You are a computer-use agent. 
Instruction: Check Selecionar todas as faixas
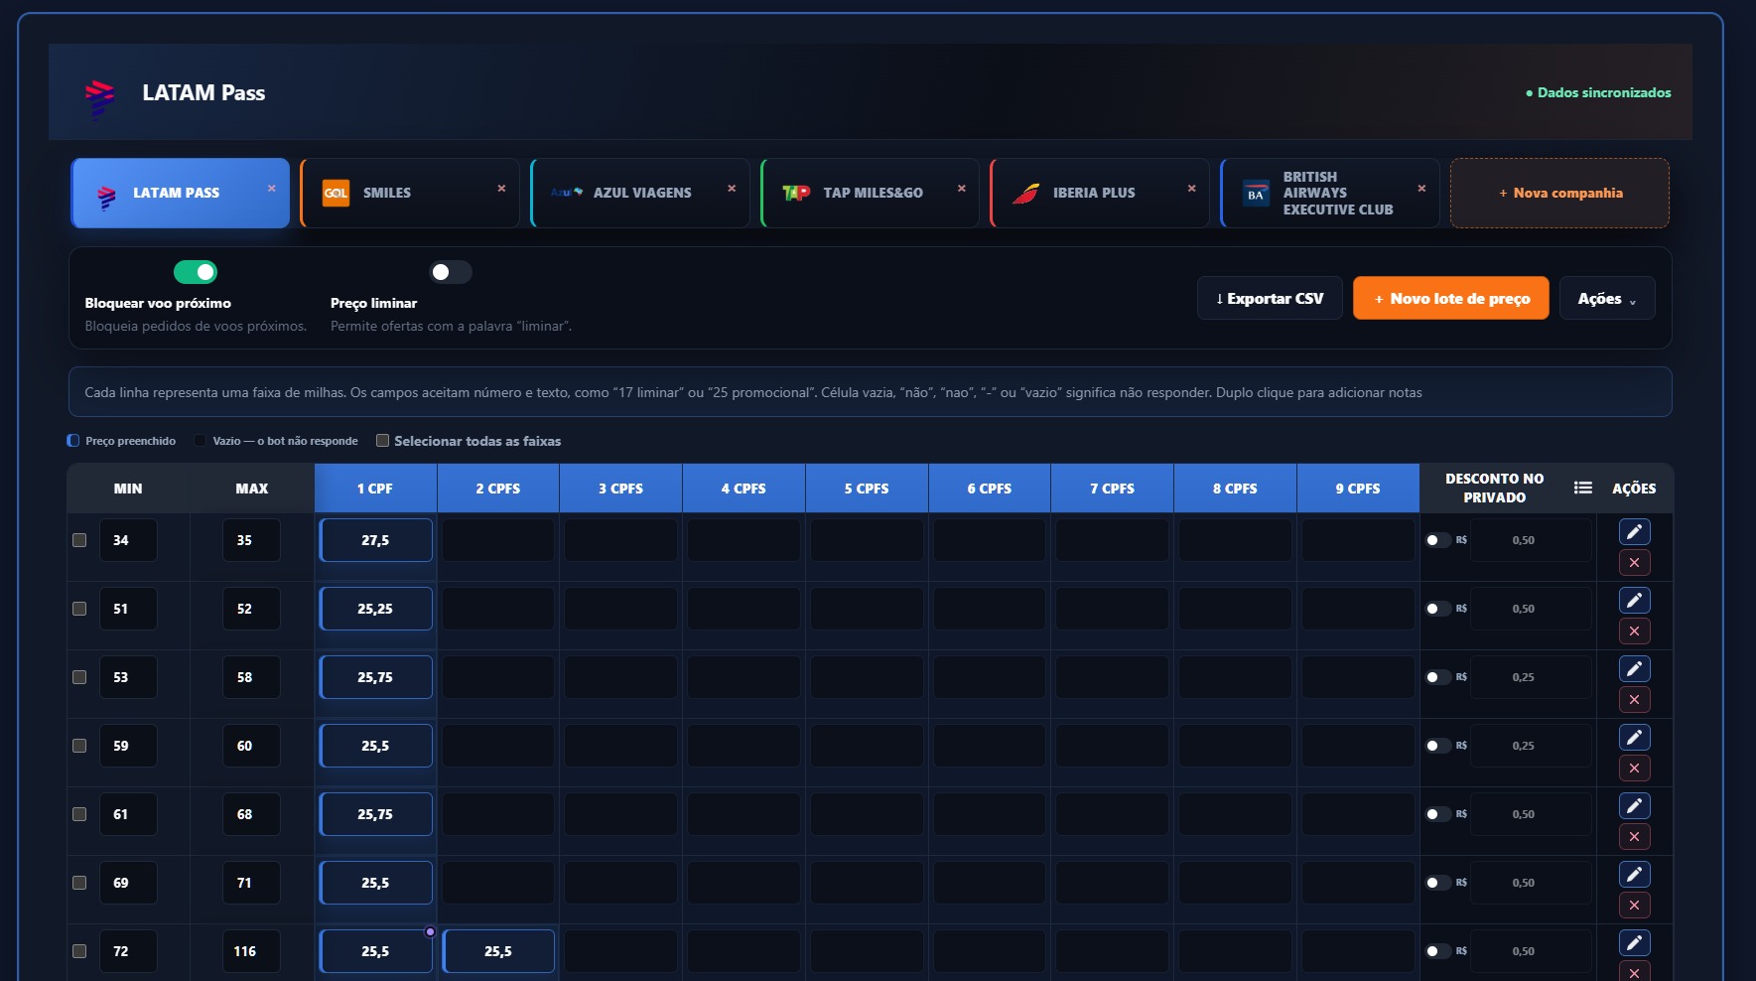coord(382,441)
